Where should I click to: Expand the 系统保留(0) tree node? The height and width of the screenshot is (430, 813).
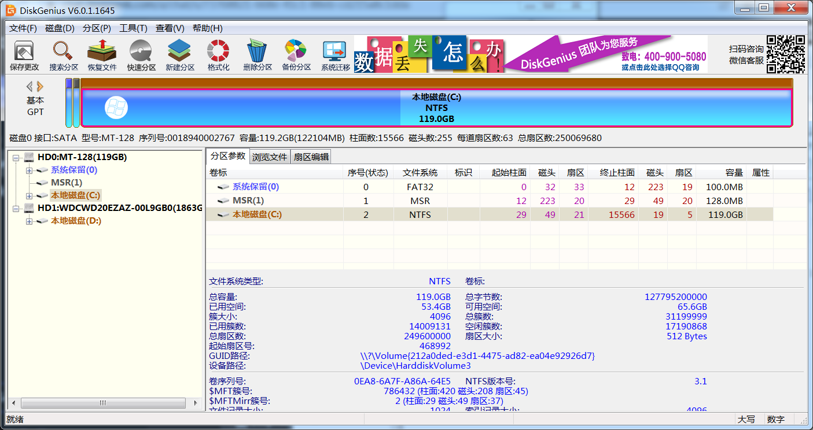29,170
